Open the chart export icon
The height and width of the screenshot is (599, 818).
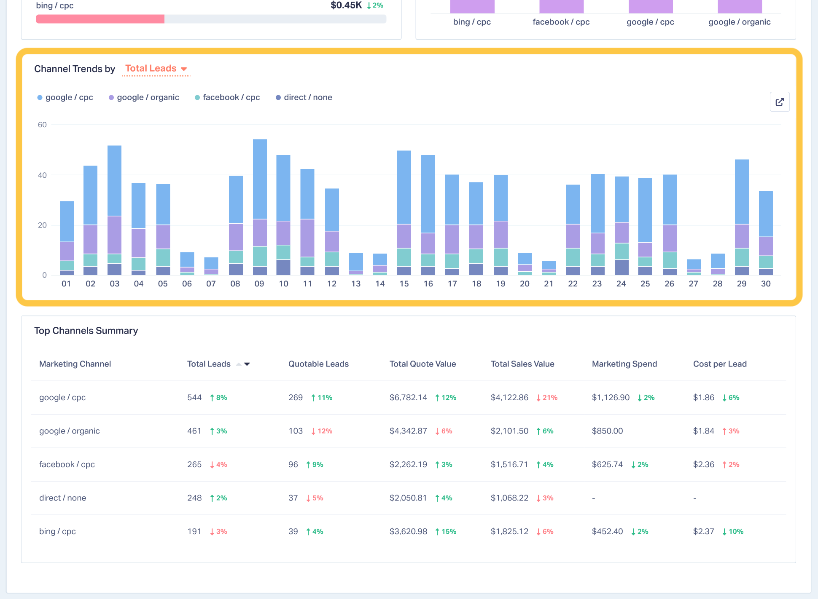pos(780,102)
